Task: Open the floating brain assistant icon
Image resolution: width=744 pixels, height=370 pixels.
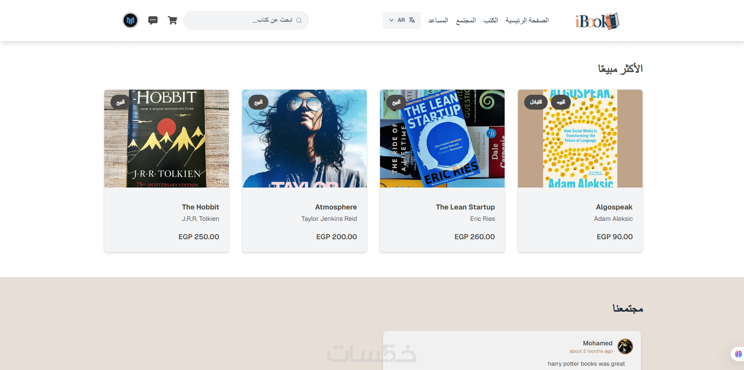Action: click(x=738, y=354)
